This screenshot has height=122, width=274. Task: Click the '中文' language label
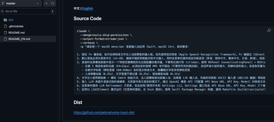tap(77, 8)
